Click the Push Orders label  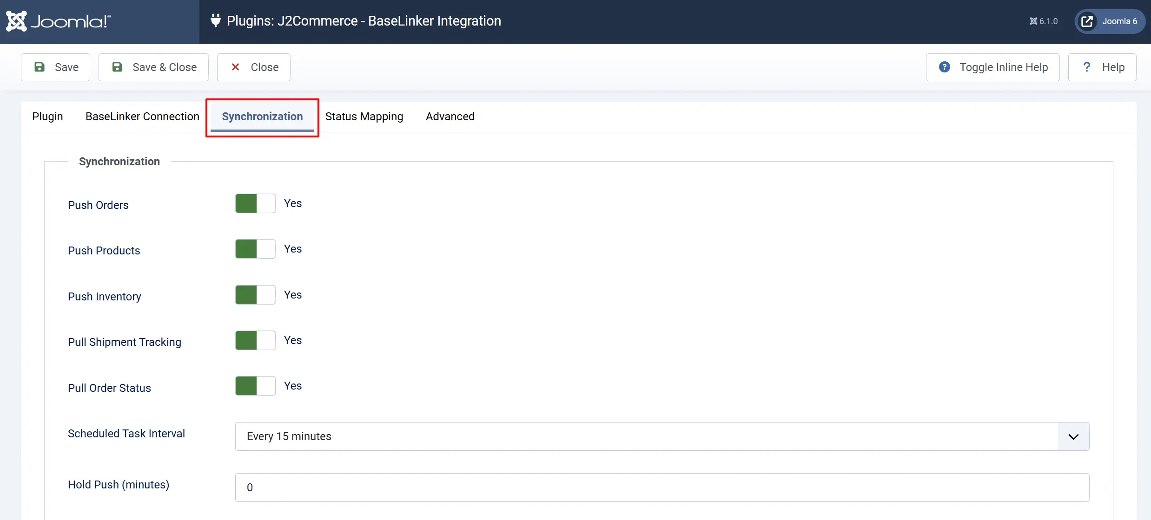(x=98, y=205)
